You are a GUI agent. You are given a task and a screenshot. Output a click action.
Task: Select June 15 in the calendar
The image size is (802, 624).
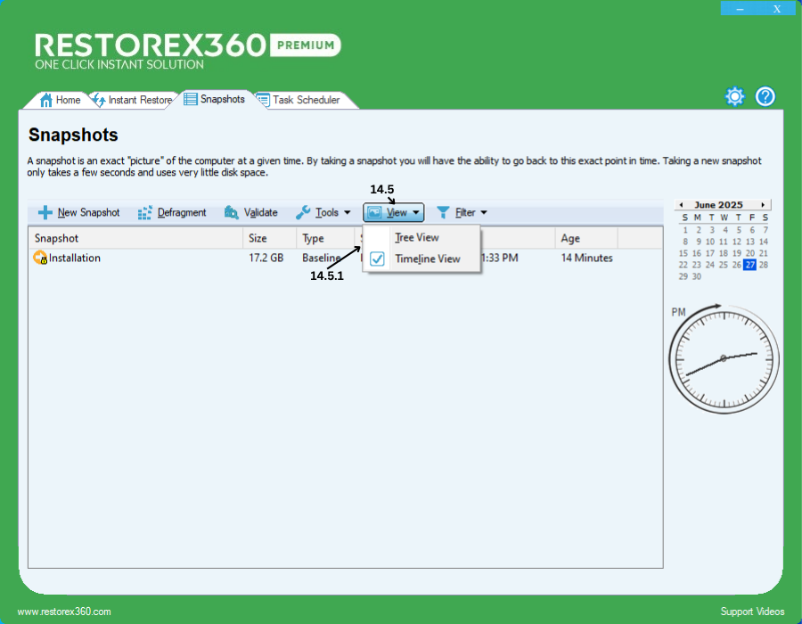[x=683, y=253]
